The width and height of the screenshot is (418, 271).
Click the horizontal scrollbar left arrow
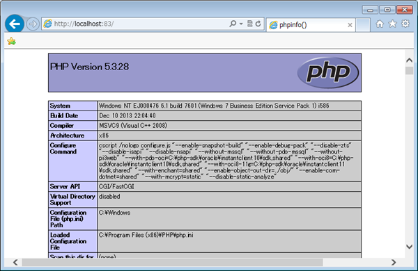pyautogui.click(x=15, y=263)
